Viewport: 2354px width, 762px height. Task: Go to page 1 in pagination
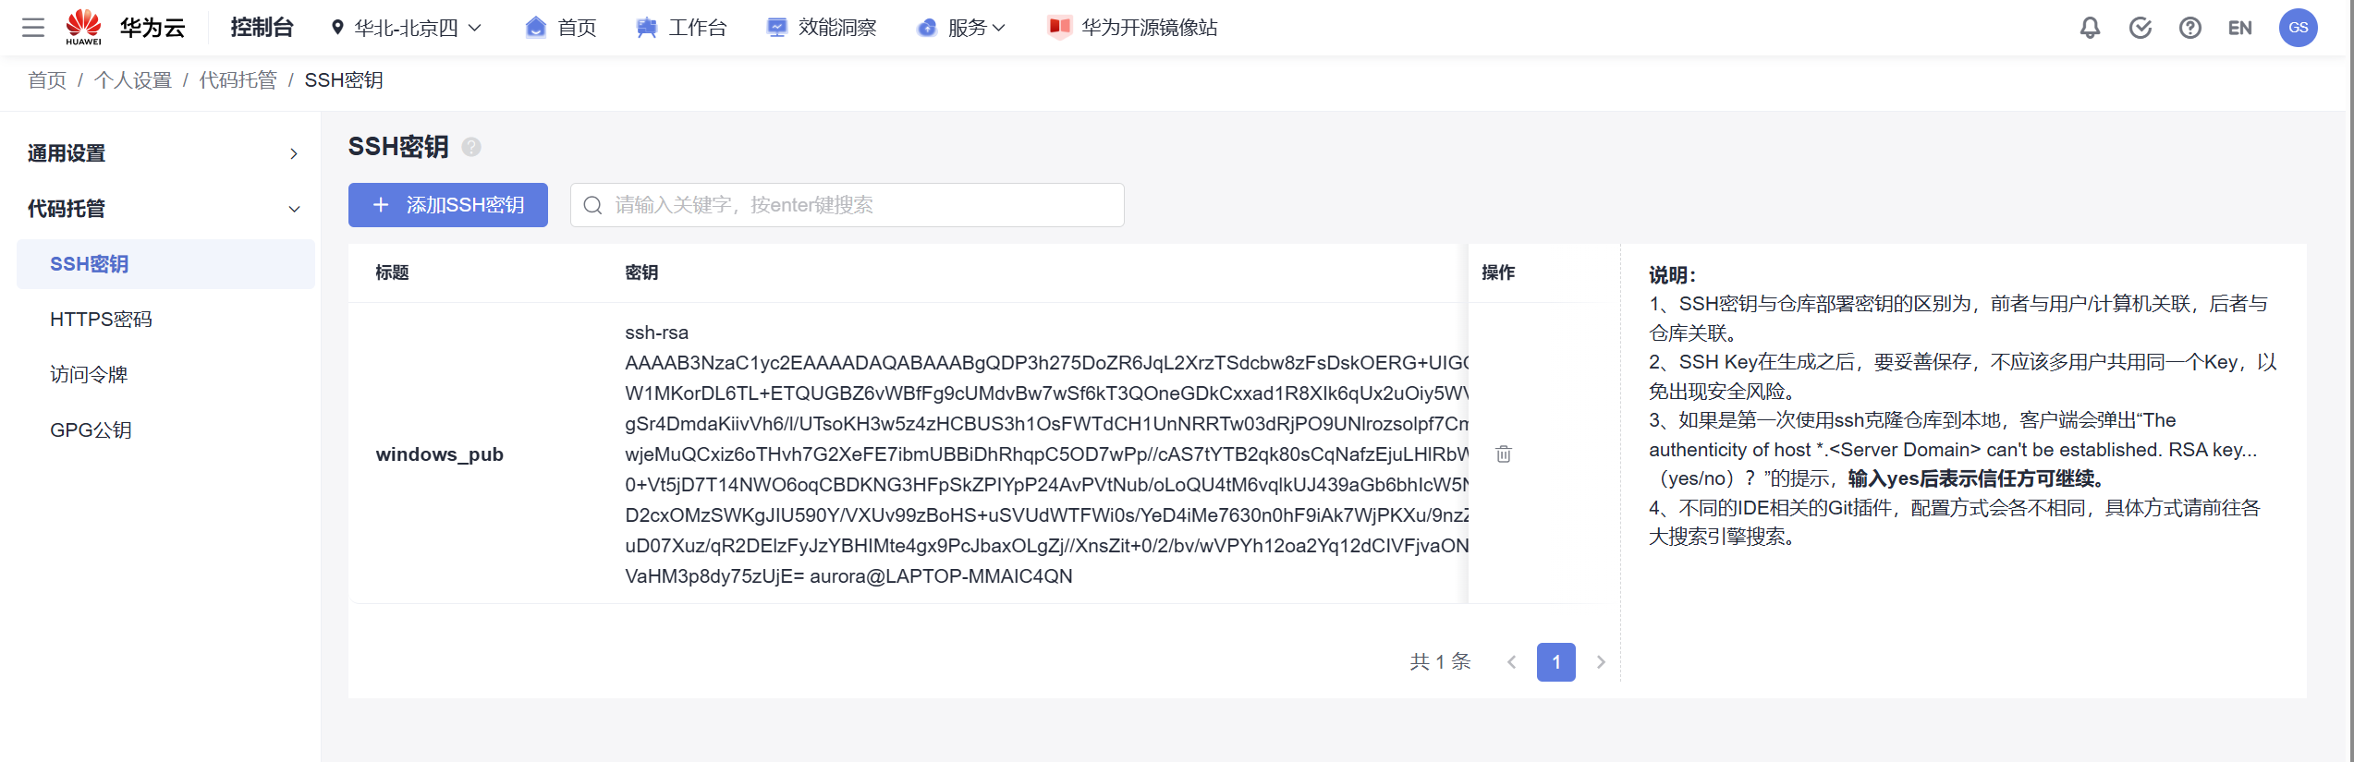click(x=1556, y=662)
